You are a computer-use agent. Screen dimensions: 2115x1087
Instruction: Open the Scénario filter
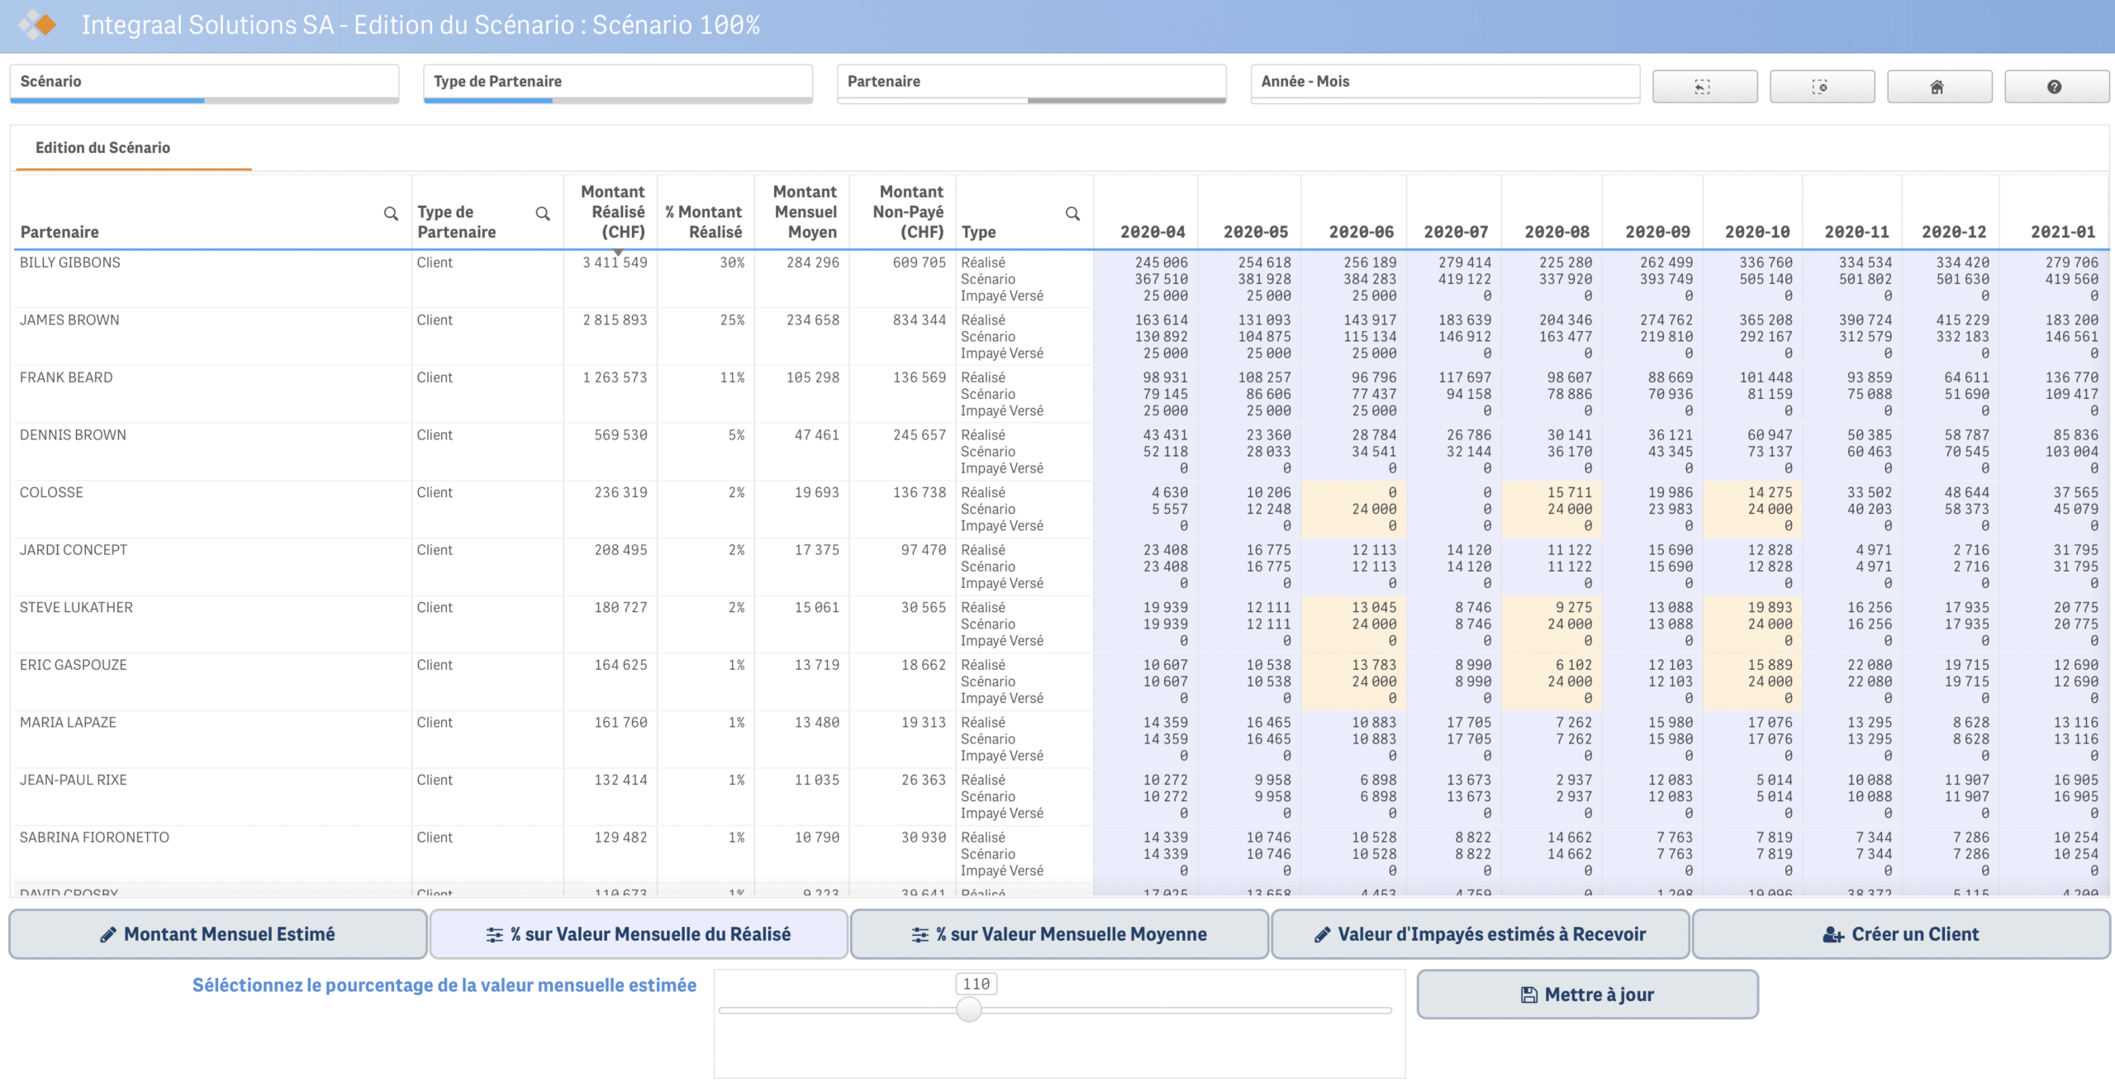[204, 83]
